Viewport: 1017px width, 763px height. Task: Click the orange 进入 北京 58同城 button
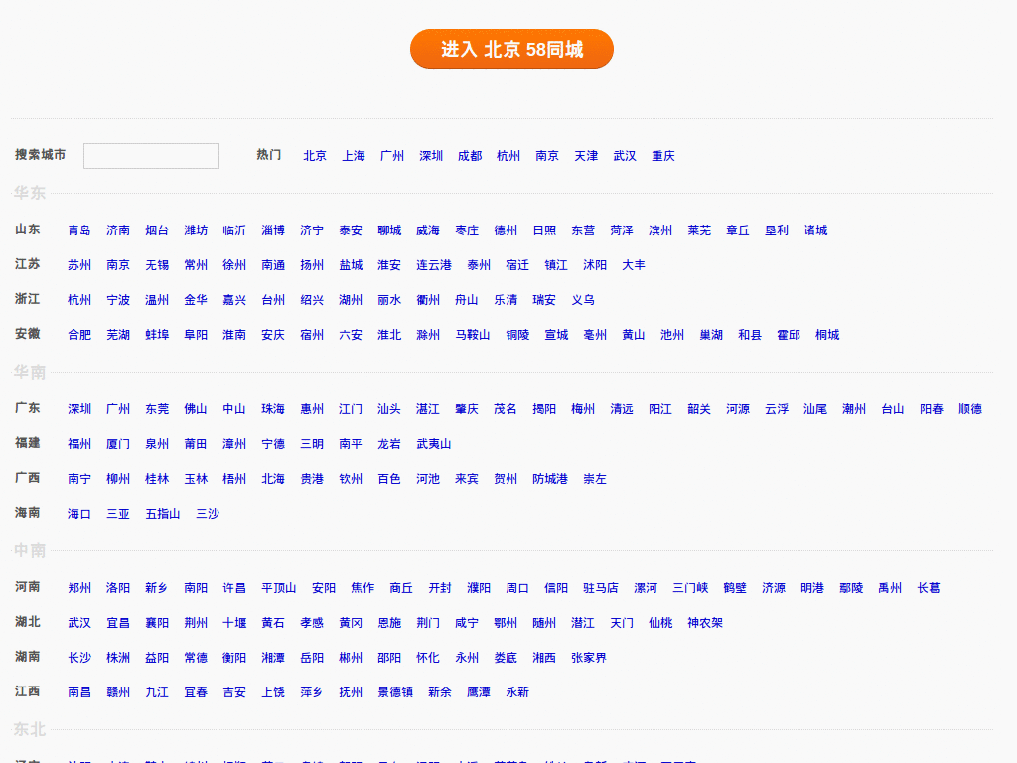(511, 49)
